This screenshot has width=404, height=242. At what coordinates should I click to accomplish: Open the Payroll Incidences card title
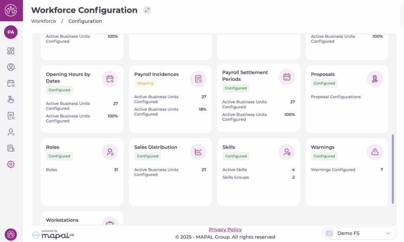156,74
